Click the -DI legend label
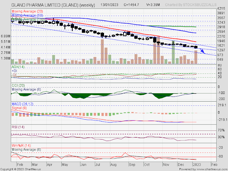The width and height of the screenshot is (228, 171). [14, 75]
